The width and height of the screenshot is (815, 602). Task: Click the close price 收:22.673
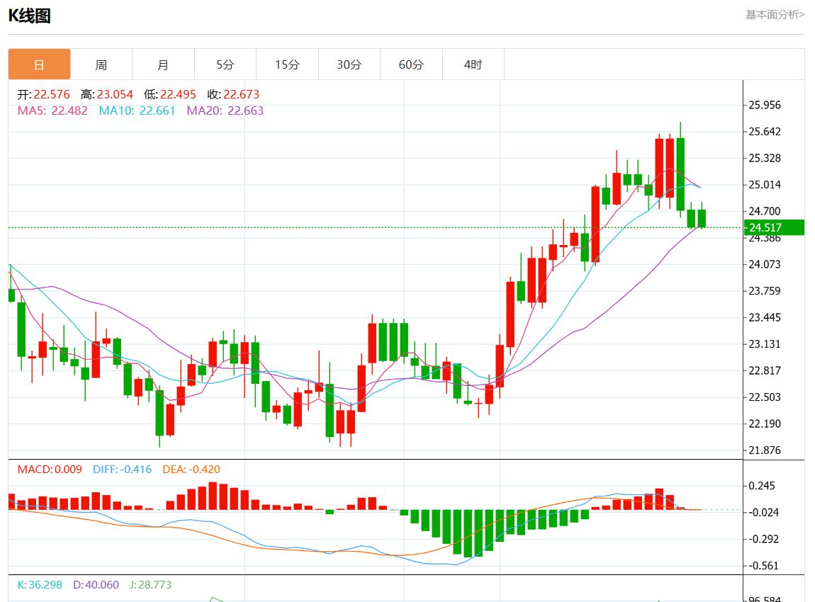click(x=233, y=94)
